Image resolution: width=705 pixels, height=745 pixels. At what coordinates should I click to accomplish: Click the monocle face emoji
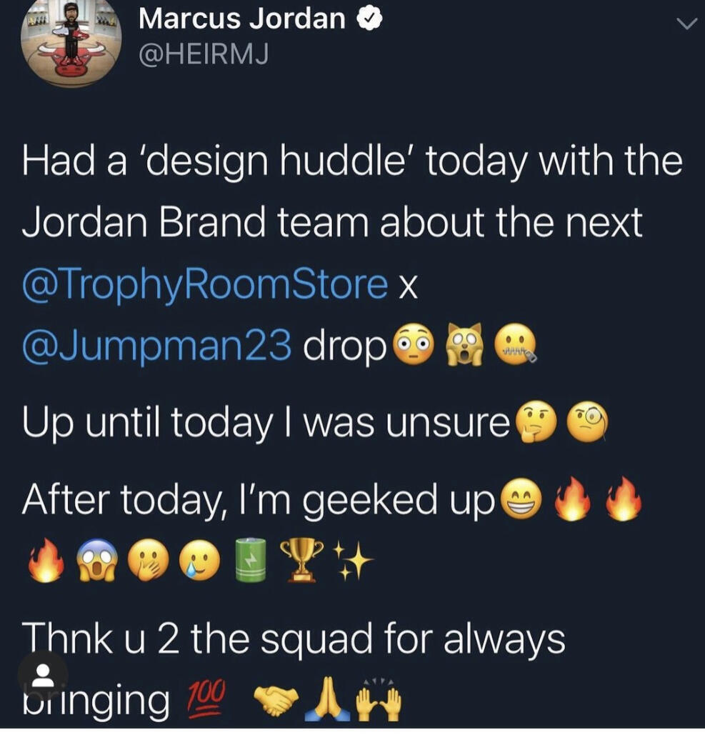587,422
